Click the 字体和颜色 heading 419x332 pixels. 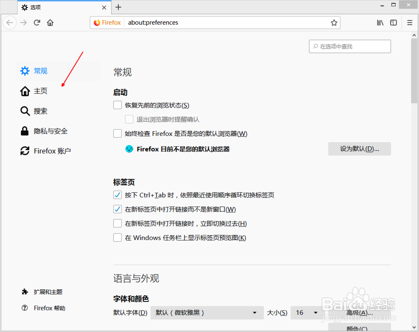[131, 298]
